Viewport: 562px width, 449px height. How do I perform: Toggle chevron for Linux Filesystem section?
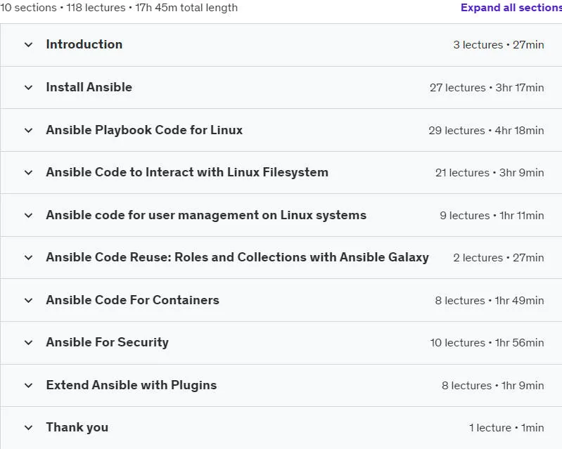28,173
